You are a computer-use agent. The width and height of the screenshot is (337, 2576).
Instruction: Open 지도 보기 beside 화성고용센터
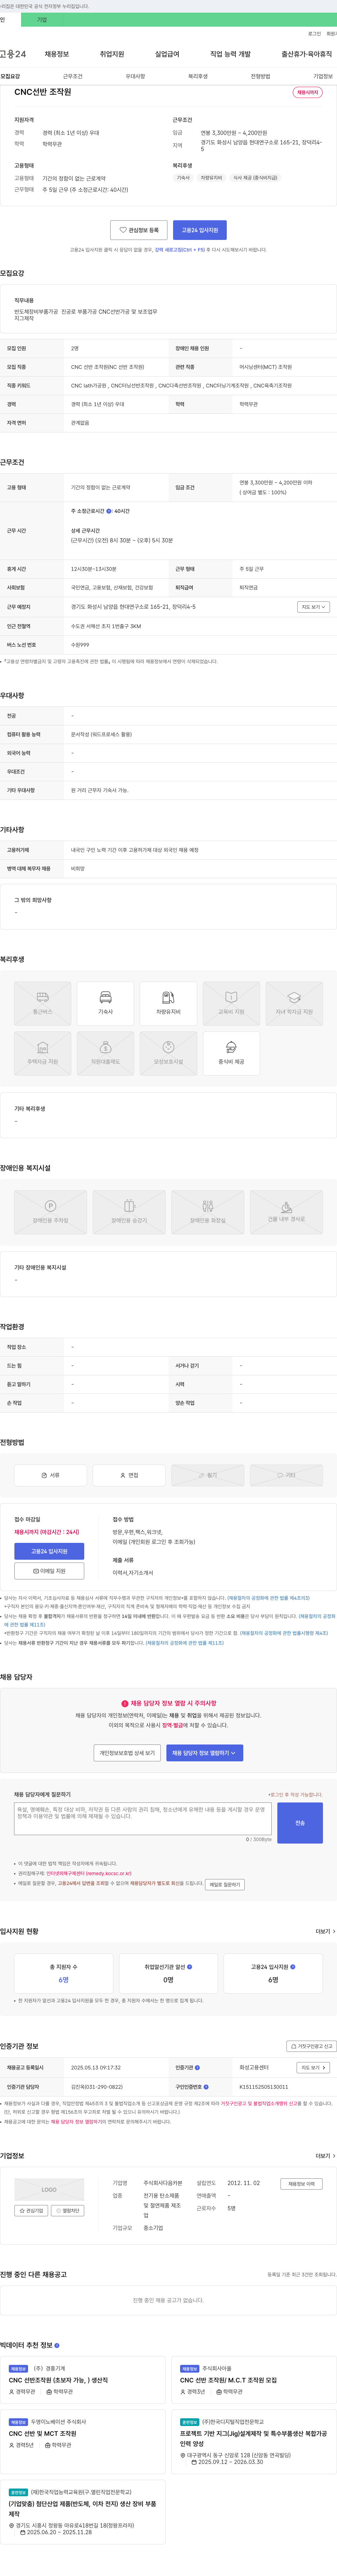[x=313, y=2068]
